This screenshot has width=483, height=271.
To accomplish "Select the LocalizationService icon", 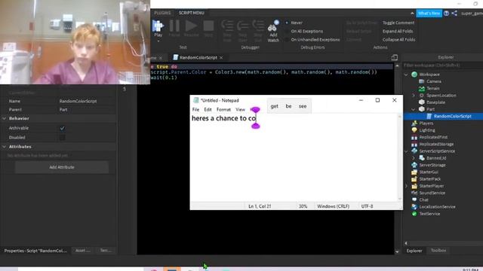I will coord(414,207).
